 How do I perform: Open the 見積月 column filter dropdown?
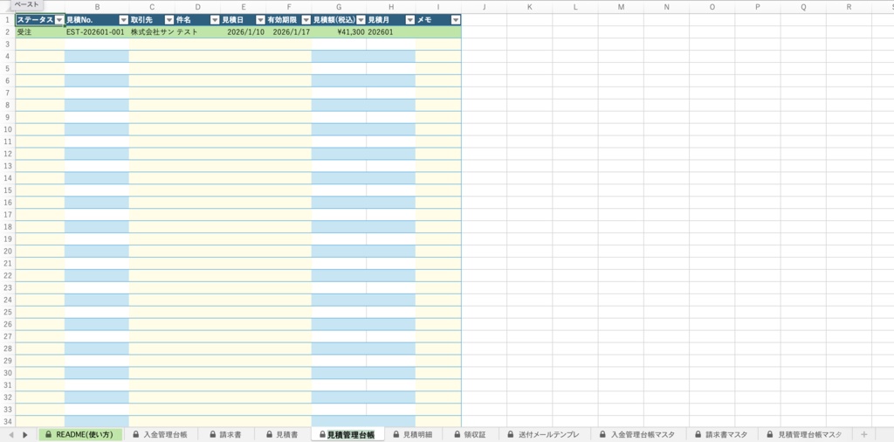point(409,20)
